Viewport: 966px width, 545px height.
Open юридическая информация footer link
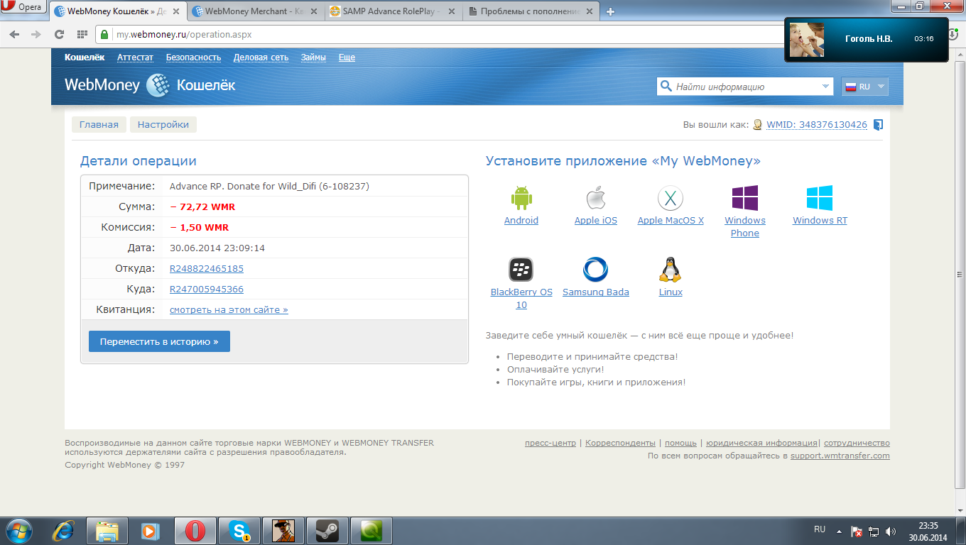[x=762, y=443]
